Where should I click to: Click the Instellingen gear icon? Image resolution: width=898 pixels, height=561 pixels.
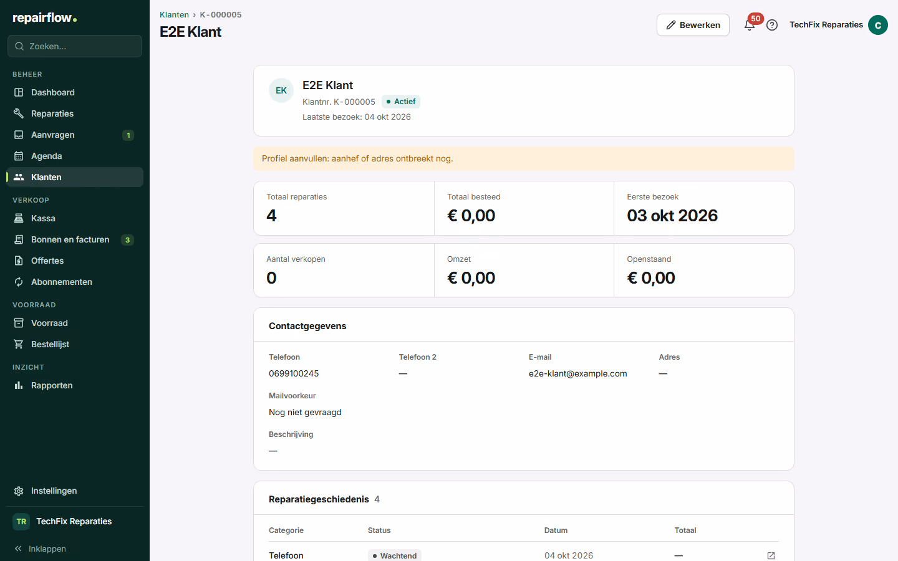[19, 491]
